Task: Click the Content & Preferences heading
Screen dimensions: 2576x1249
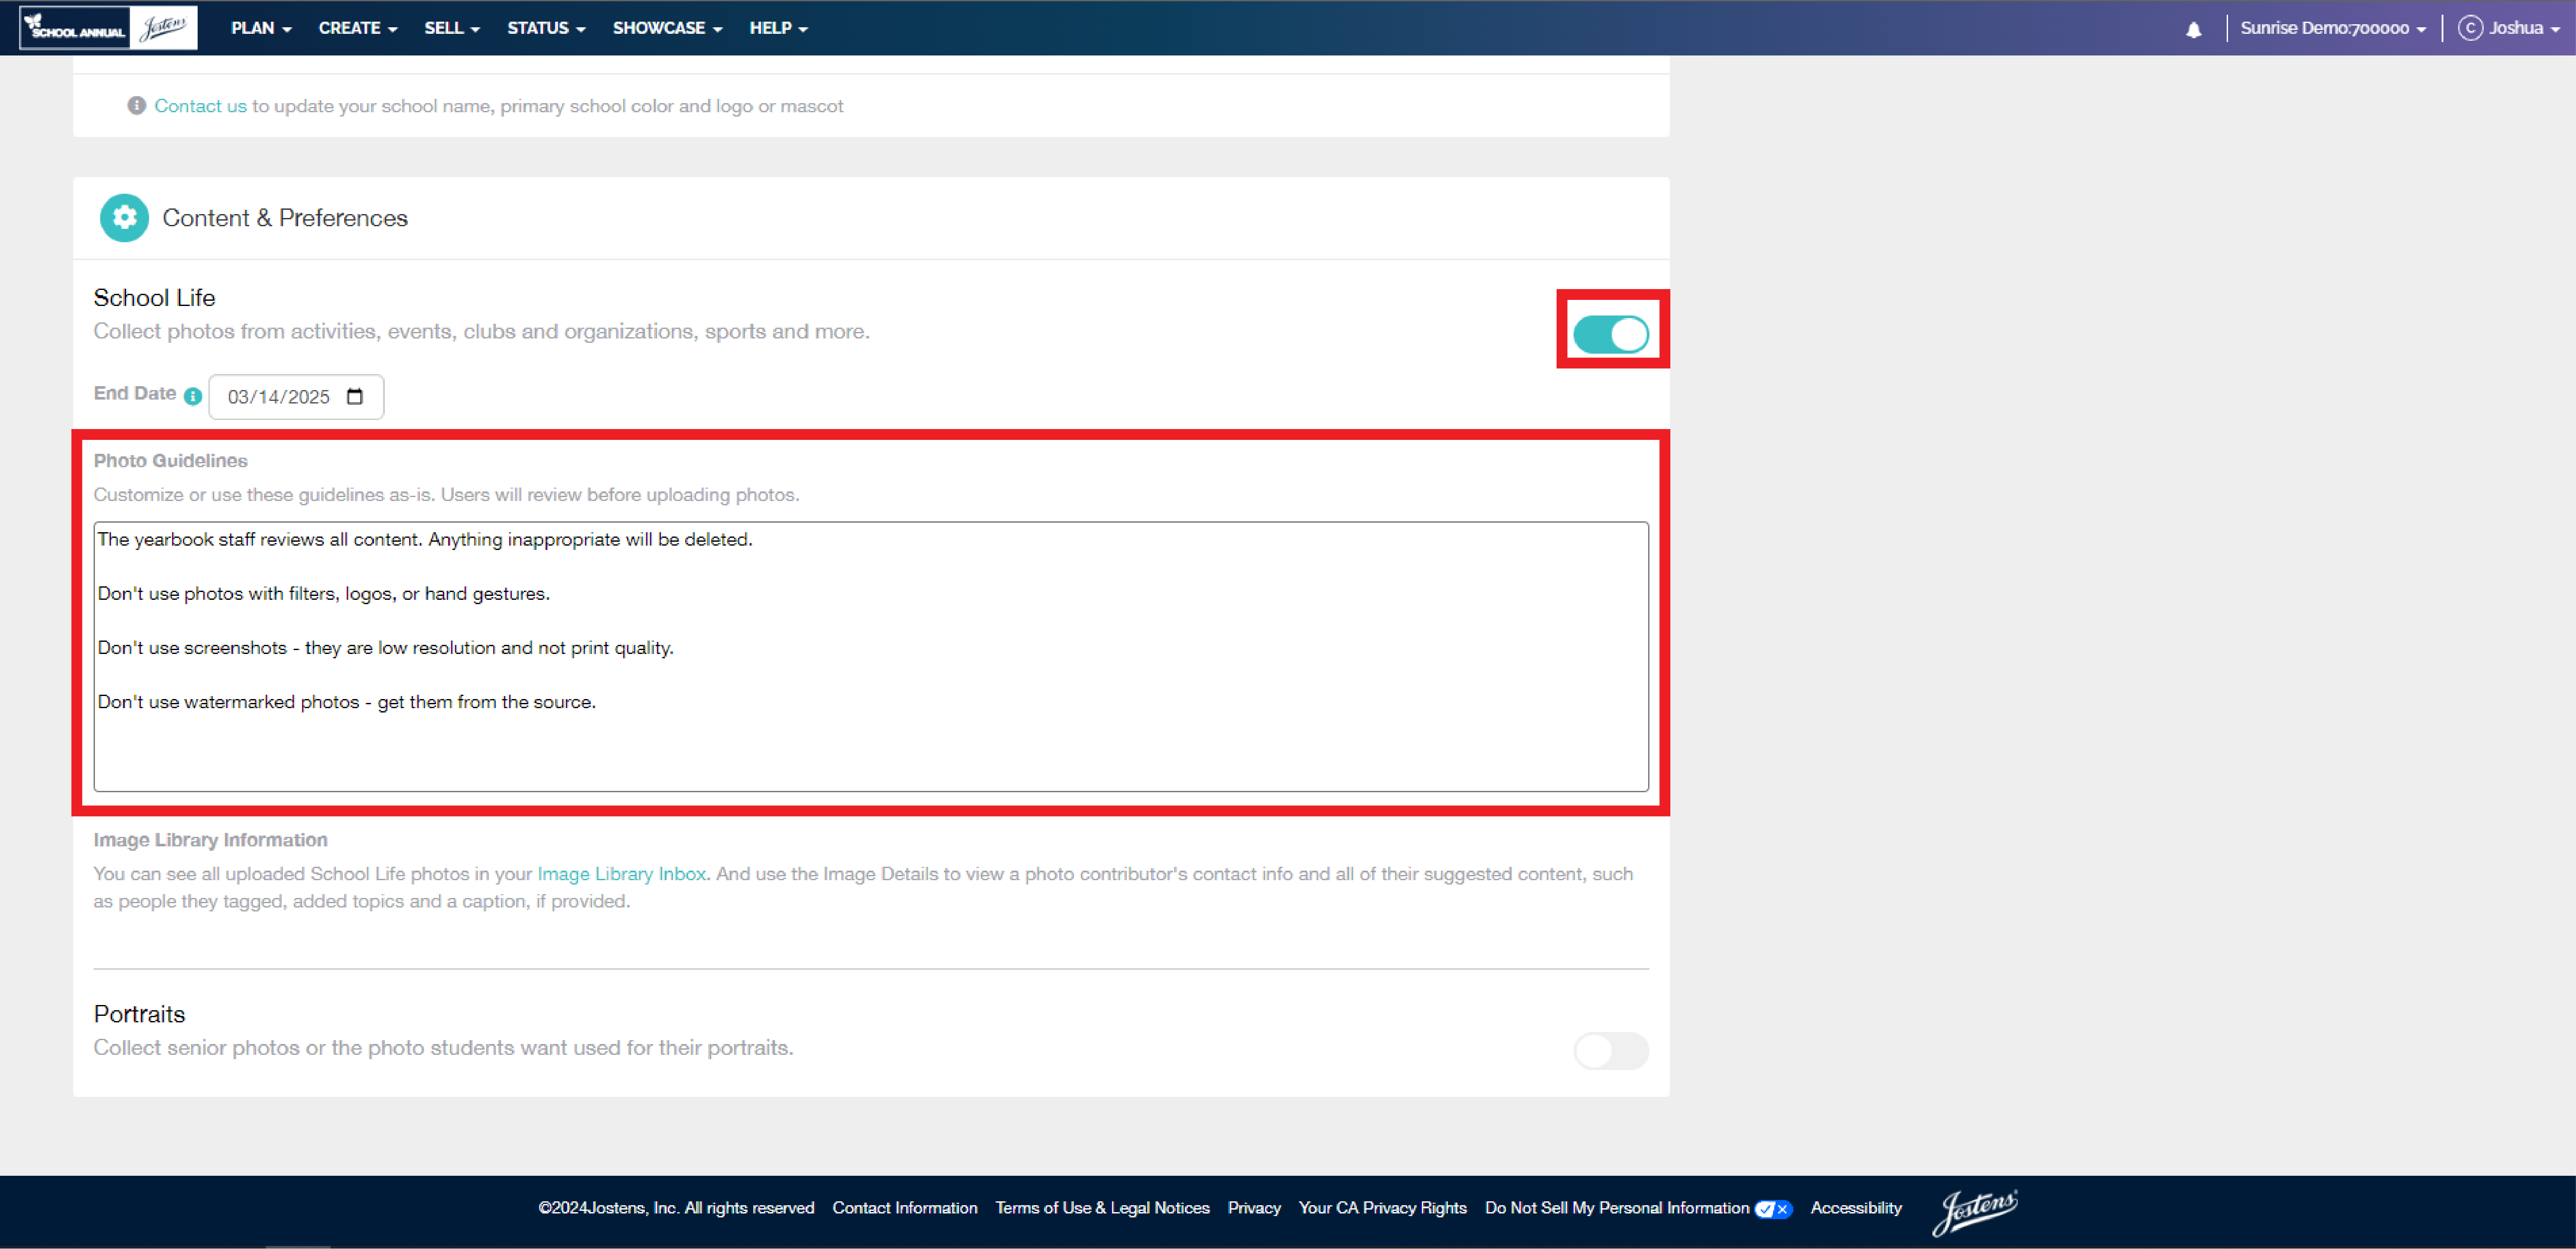Action: (x=285, y=218)
